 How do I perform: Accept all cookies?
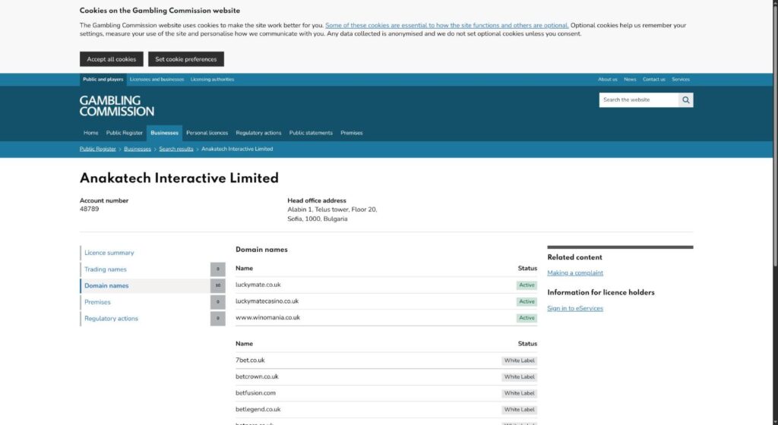pos(111,59)
